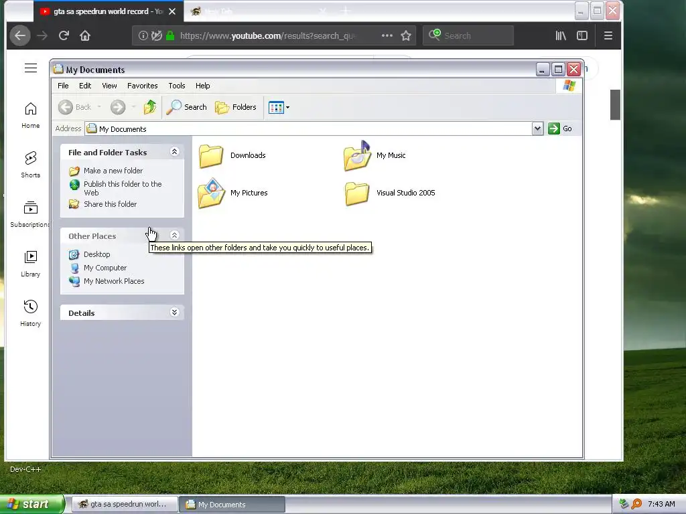Open the Windows Start menu
The height and width of the screenshot is (514, 686).
point(31,504)
